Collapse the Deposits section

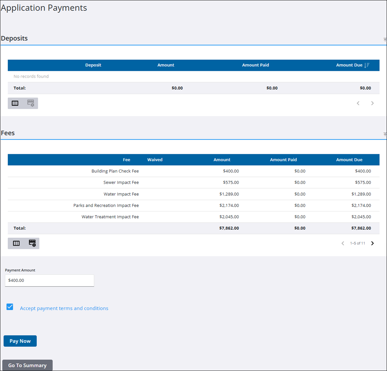pos(385,40)
